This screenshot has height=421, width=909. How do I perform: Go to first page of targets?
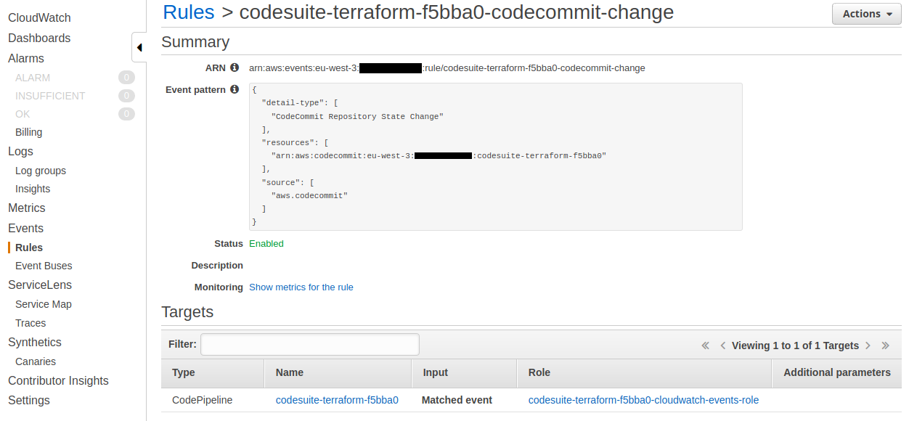705,346
